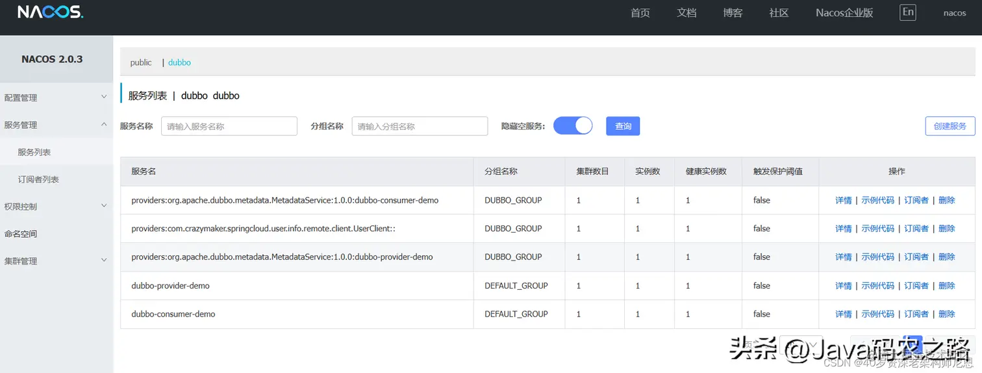982x373 pixels.
Task: Click 删除 for DEFAULT_GROUP dubbo-provider-demo
Action: 947,286
